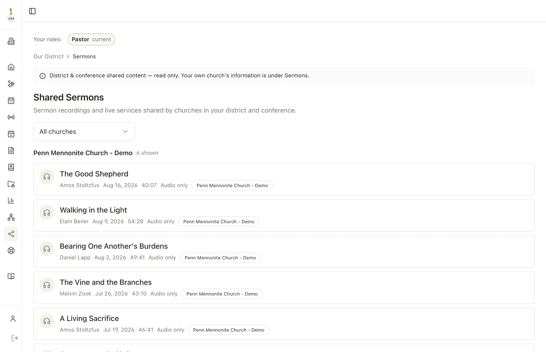This screenshot has height=352, width=546.
Task: Open the live broadcast radio icon
Action: click(x=11, y=117)
